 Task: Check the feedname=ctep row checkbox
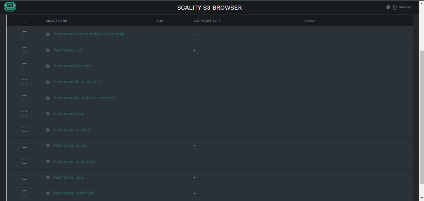click(x=25, y=114)
